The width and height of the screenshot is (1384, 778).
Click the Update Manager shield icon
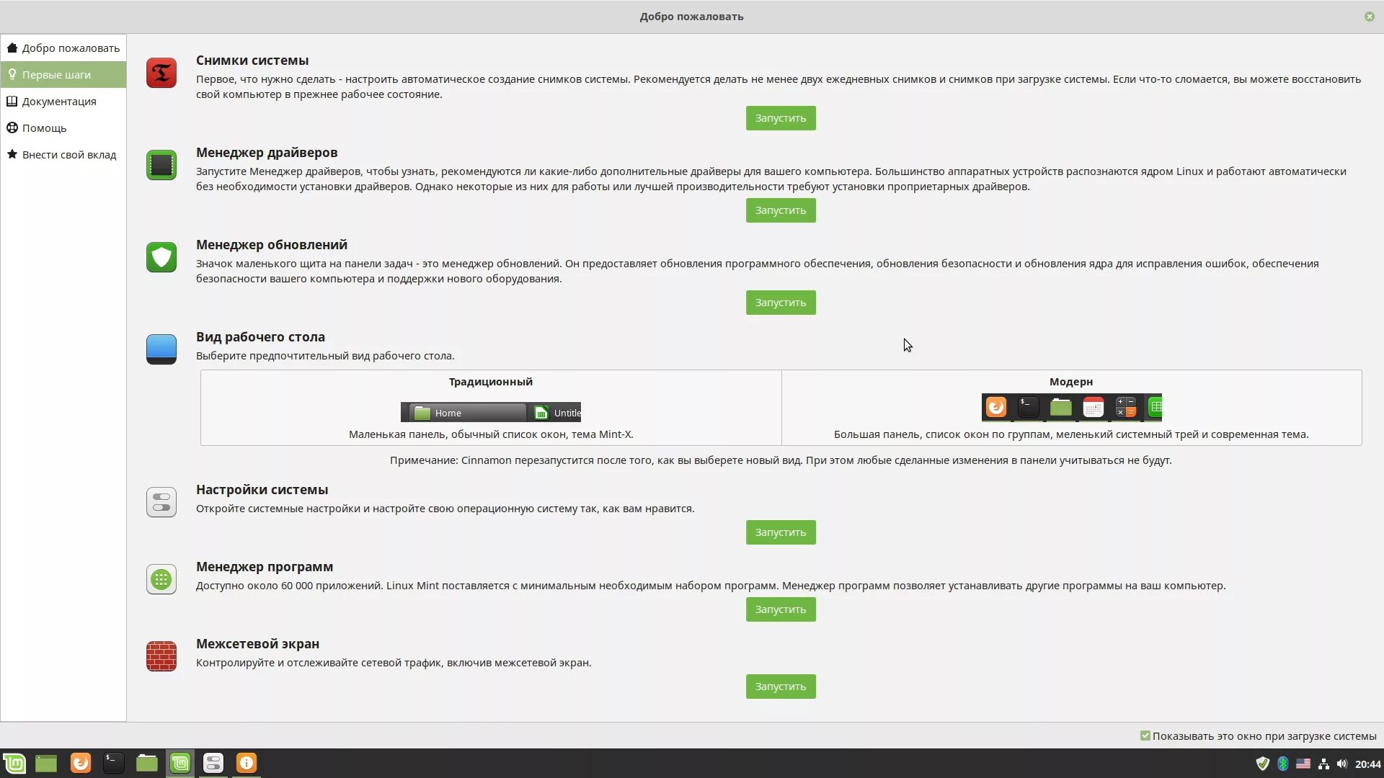[x=161, y=257]
